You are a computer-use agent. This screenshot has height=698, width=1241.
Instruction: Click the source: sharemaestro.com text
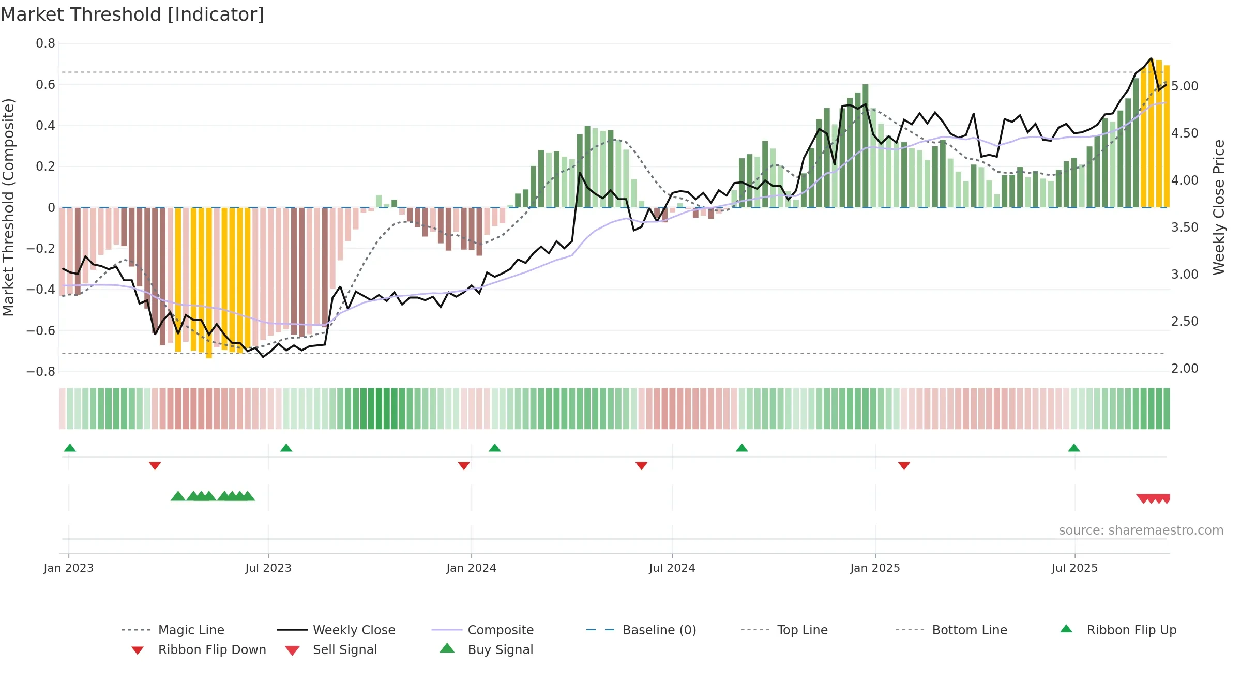pos(1141,530)
